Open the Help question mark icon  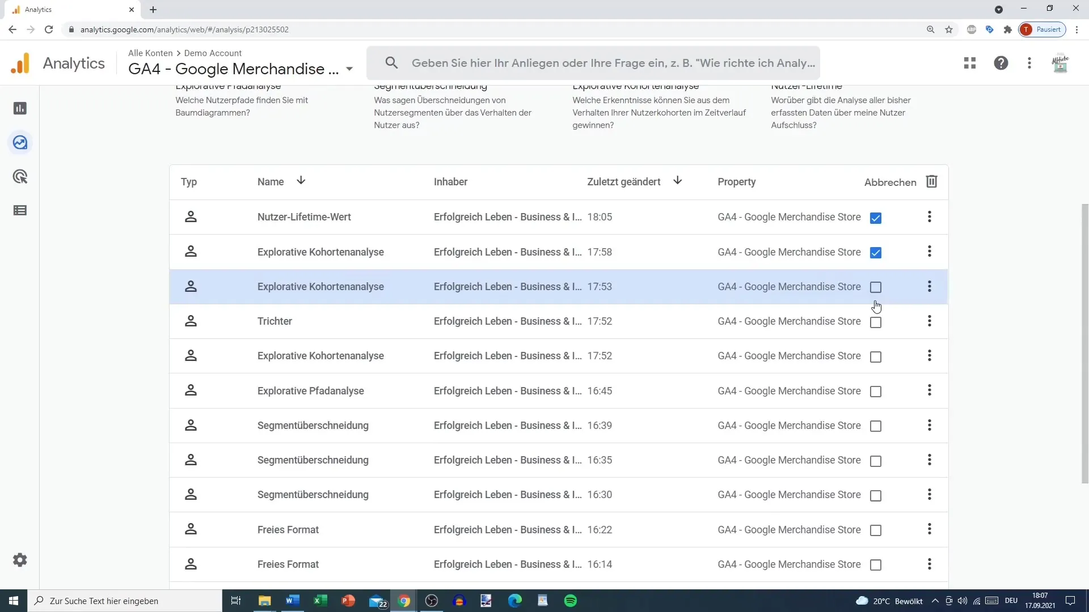click(1001, 63)
